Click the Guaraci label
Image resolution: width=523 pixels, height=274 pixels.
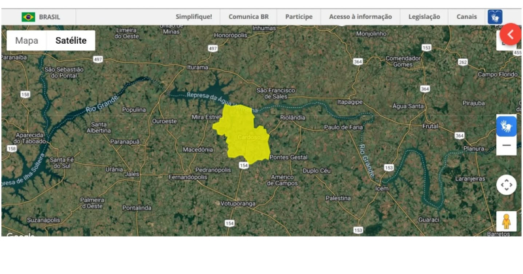pos(429,220)
